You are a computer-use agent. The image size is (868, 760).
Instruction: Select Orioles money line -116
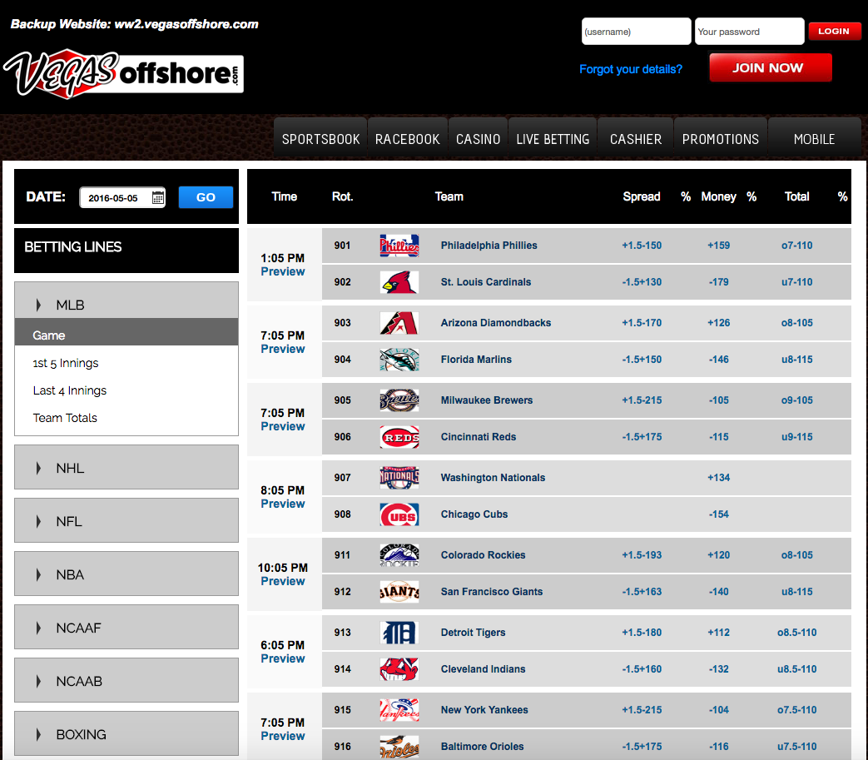click(x=718, y=747)
